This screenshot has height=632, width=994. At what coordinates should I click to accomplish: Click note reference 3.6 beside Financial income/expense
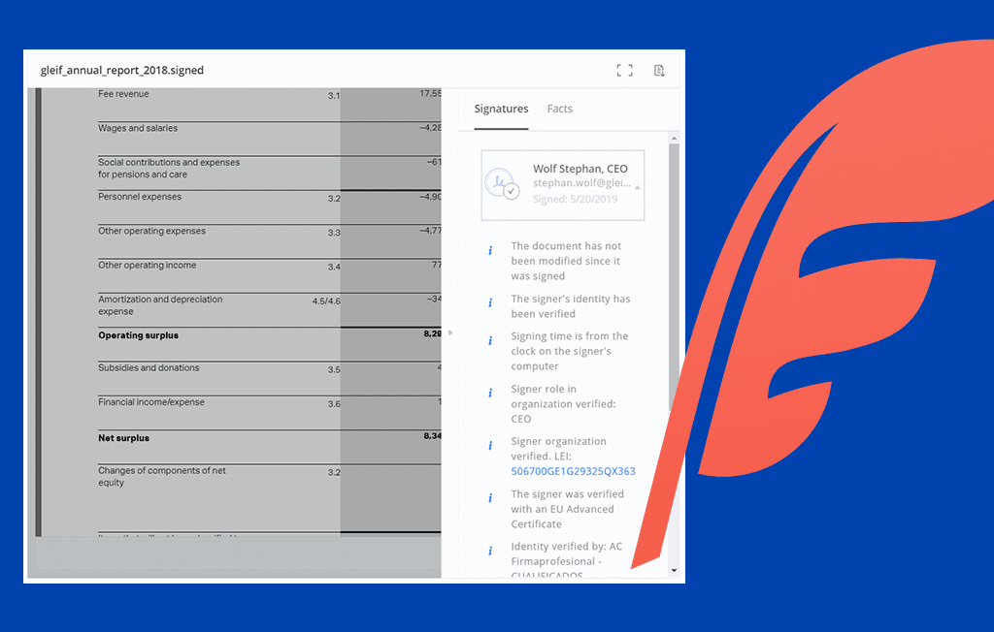coord(334,403)
